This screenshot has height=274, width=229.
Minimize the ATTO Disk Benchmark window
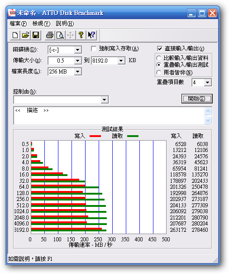(x=191, y=13)
